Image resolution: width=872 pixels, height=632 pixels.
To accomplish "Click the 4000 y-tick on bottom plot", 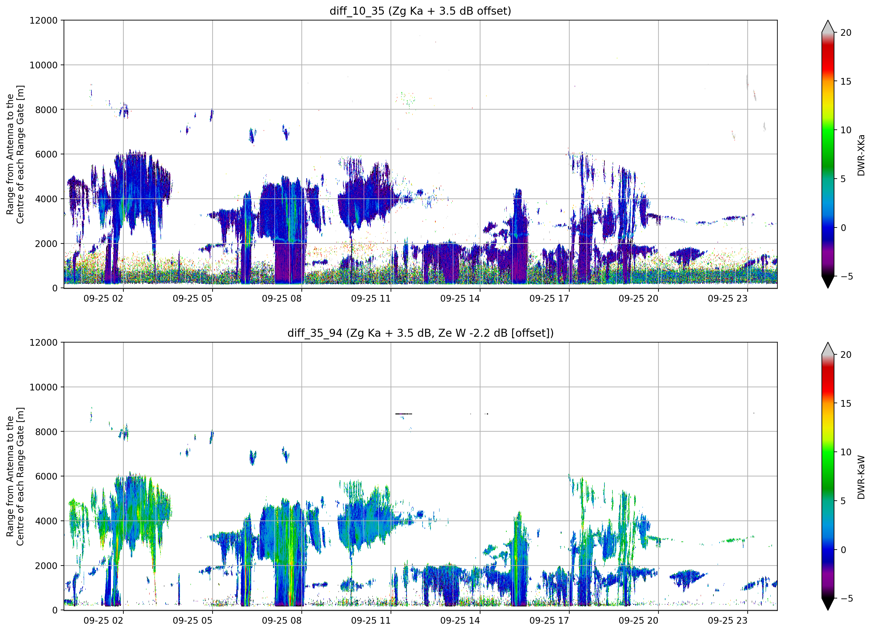I will point(47,521).
